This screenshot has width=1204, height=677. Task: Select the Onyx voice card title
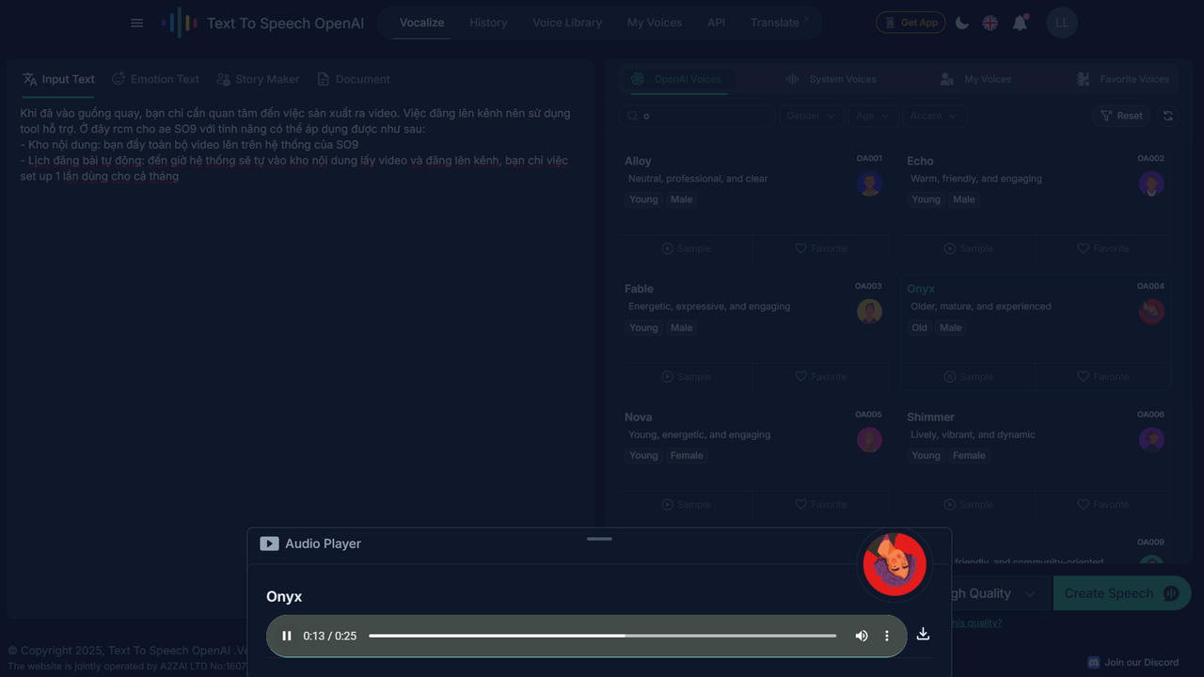coord(921,289)
